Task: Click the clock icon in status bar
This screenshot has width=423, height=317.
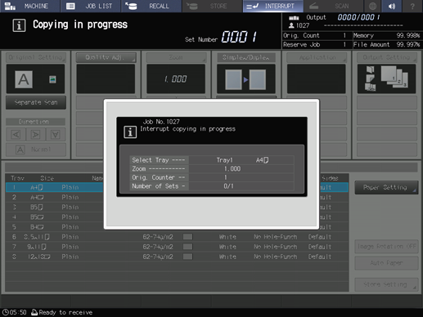Action: [x=5, y=312]
